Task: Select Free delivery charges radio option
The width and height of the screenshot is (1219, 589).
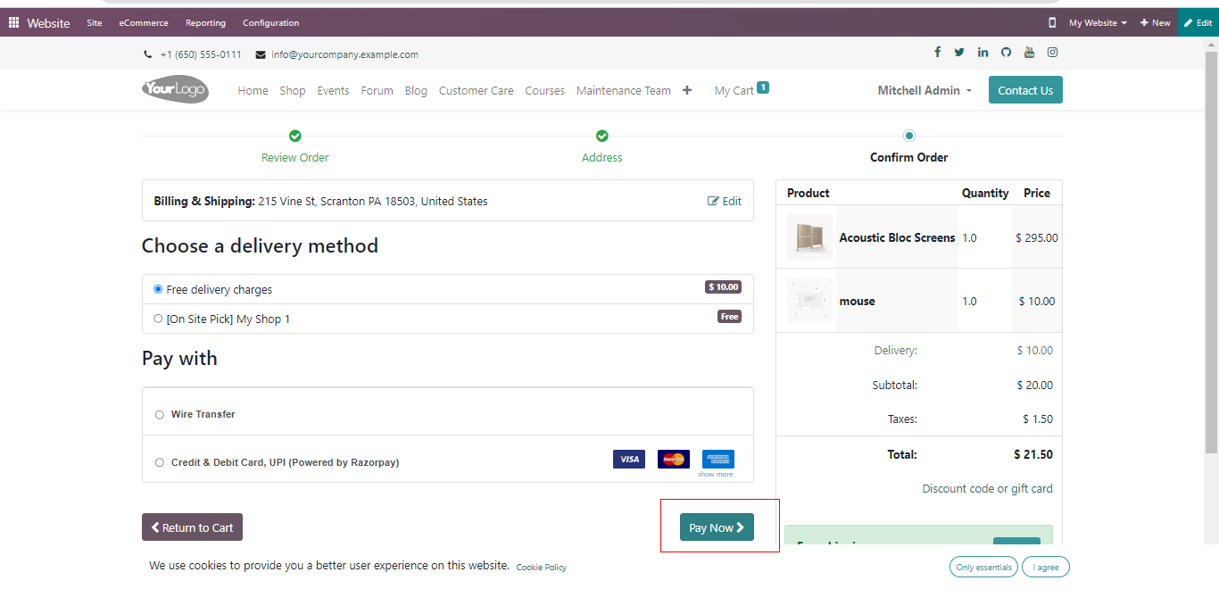Action: coord(158,289)
